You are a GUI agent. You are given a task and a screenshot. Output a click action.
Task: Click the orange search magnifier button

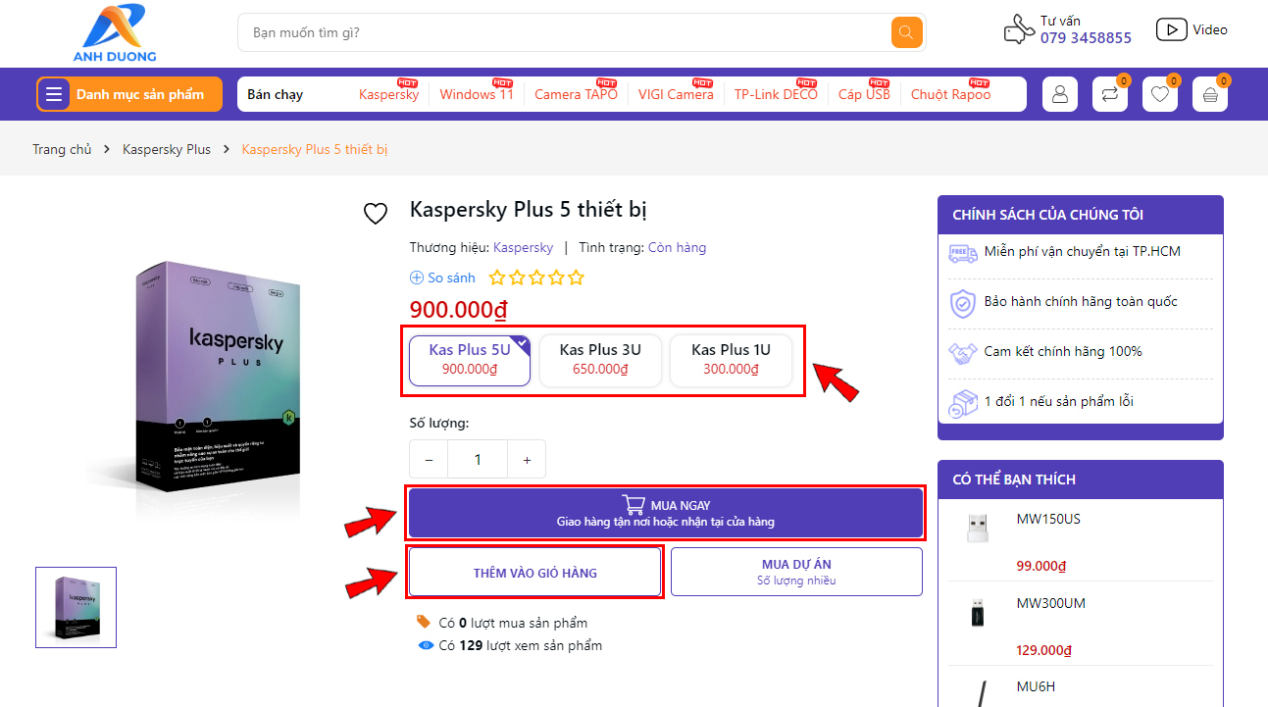[907, 32]
